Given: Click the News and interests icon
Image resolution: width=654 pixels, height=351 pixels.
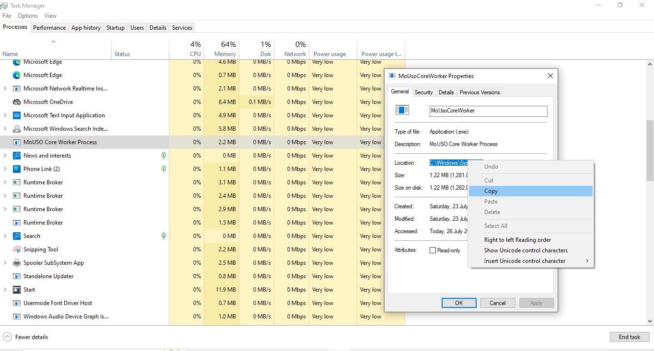Looking at the screenshot, I should (17, 156).
